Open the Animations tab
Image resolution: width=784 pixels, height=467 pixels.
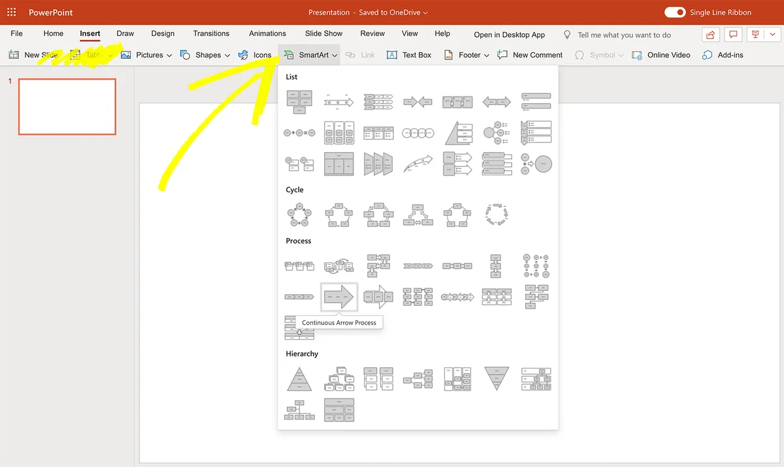point(267,33)
